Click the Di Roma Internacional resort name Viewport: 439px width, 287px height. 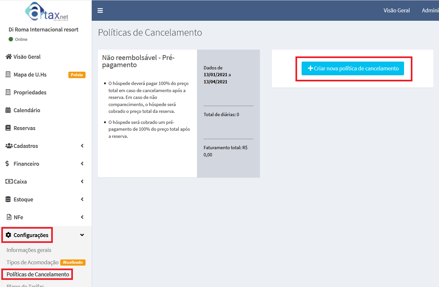pyautogui.click(x=43, y=30)
